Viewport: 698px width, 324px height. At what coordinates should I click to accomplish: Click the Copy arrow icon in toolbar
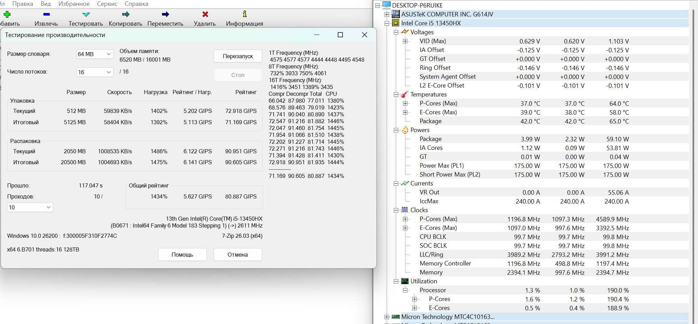(x=126, y=14)
